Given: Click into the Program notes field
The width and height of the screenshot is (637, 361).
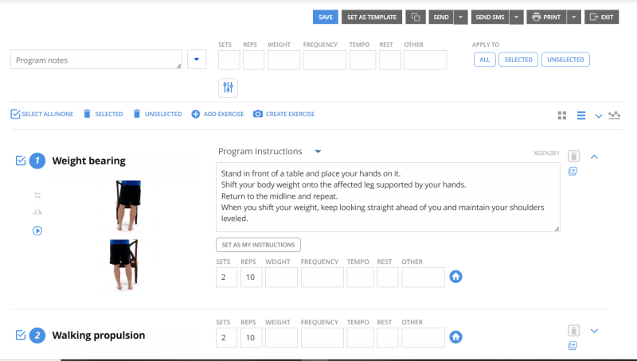Looking at the screenshot, I should point(96,60).
